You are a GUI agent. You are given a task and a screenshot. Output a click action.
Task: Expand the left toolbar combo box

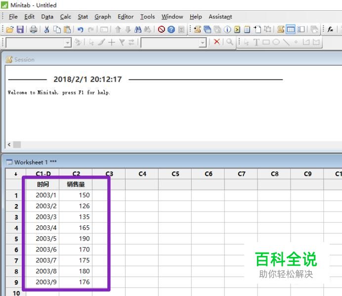coord(68,43)
